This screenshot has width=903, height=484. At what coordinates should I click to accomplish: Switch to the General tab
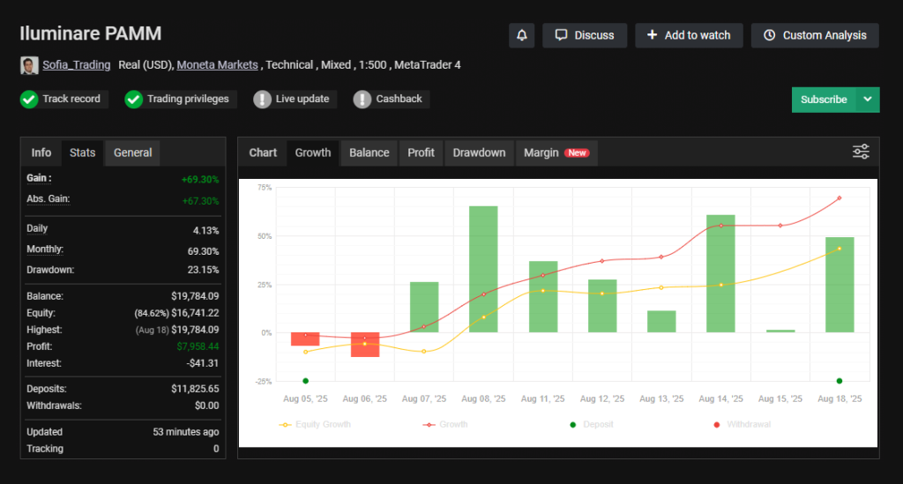click(x=132, y=153)
